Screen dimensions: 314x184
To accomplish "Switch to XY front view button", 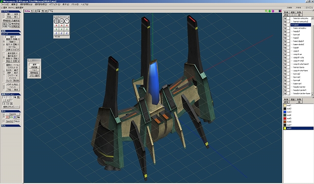I will [15, 117].
